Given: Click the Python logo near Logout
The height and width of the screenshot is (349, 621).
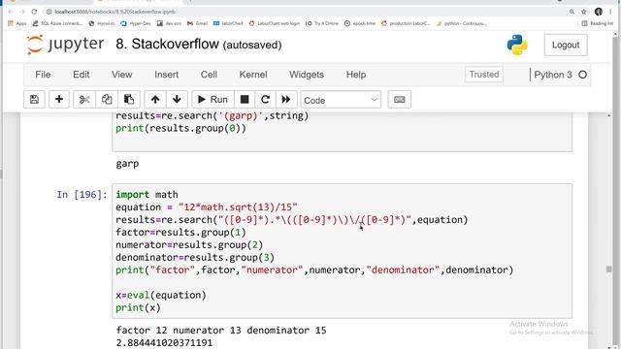Looking at the screenshot, I should [517, 45].
